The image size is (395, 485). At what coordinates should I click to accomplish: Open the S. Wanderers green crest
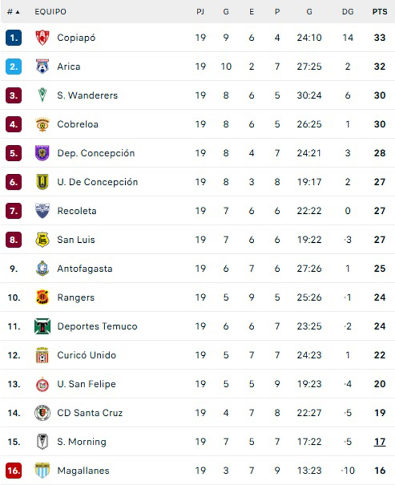(42, 95)
